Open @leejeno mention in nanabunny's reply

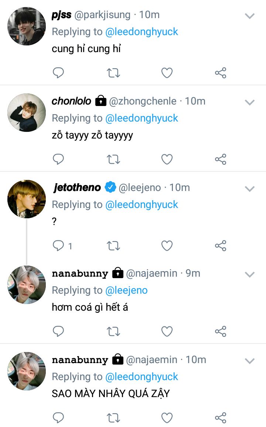click(126, 290)
